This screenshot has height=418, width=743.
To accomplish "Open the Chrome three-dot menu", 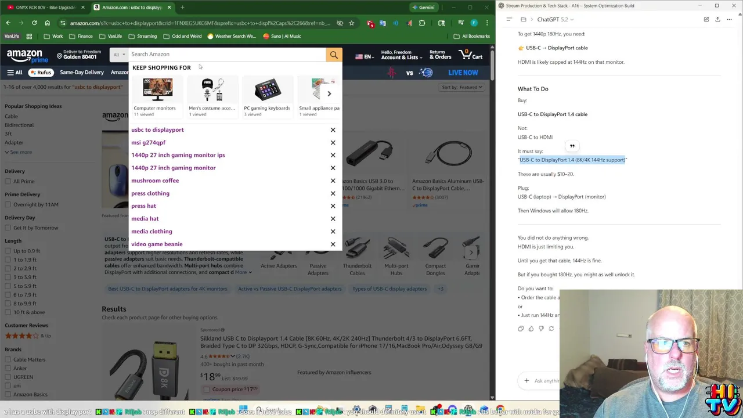I will click(x=486, y=23).
